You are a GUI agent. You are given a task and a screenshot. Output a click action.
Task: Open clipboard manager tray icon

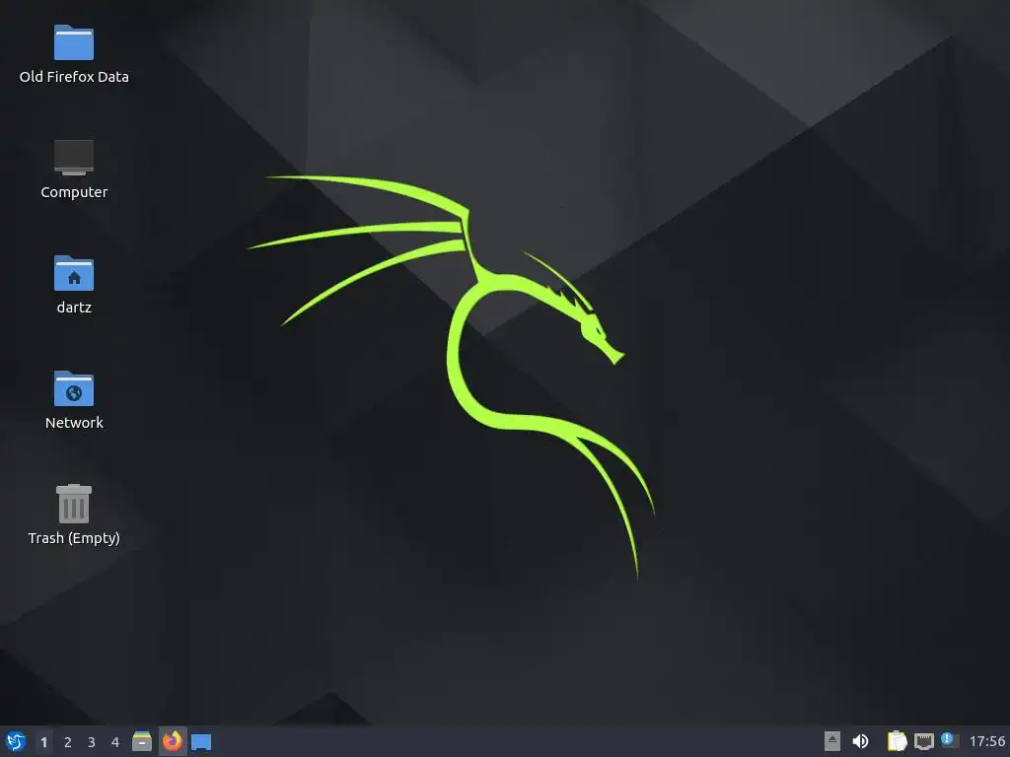[897, 741]
